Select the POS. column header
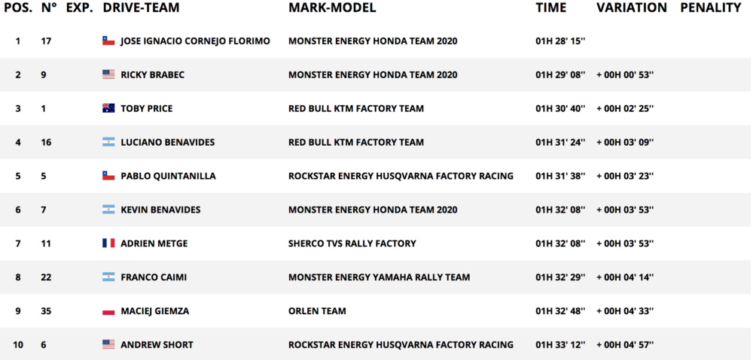Screen dimensions: 753x360 [x=18, y=8]
